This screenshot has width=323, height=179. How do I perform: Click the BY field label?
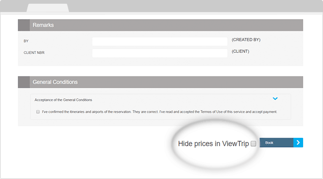point(26,41)
